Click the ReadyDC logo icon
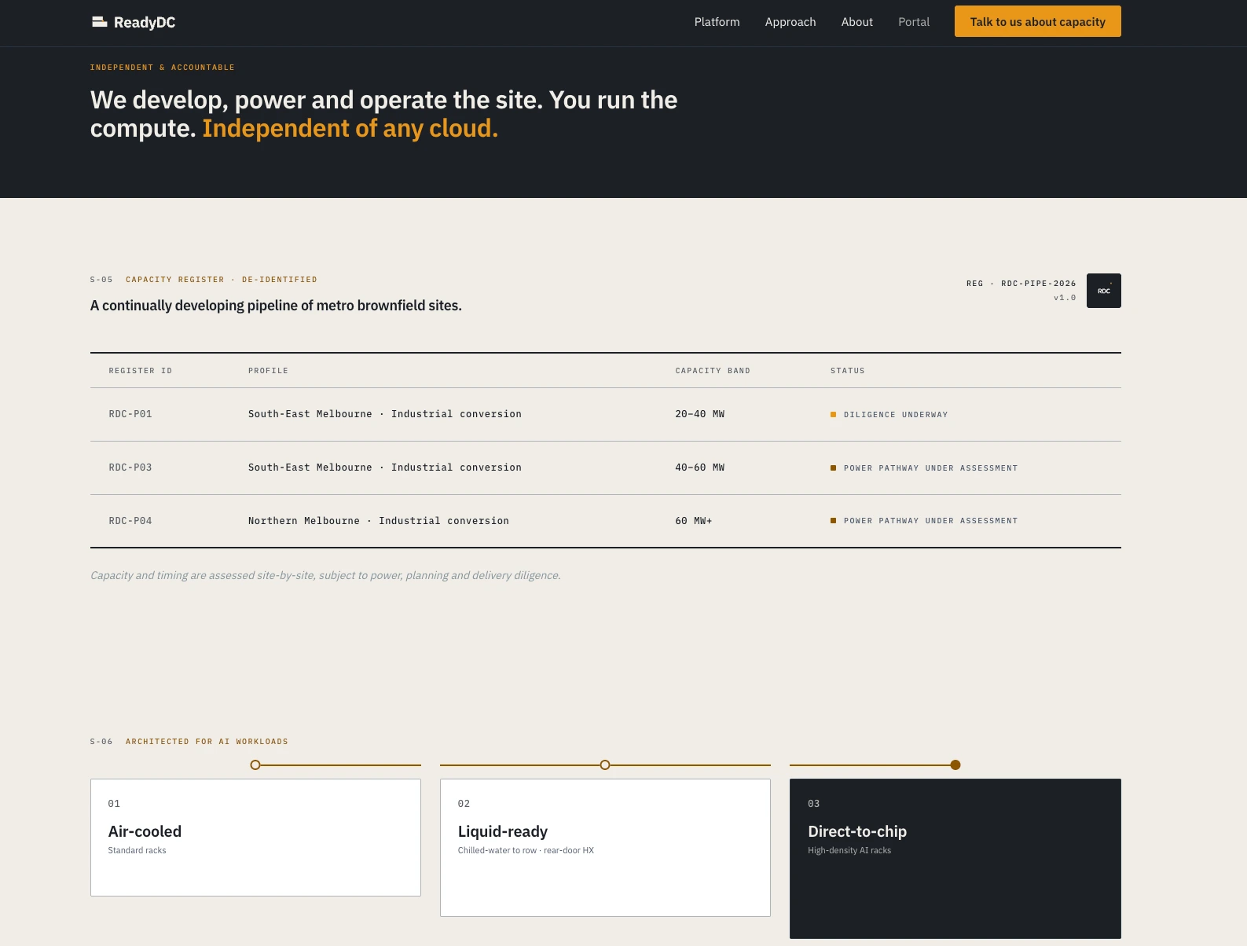The height and width of the screenshot is (946, 1247). coord(99,22)
